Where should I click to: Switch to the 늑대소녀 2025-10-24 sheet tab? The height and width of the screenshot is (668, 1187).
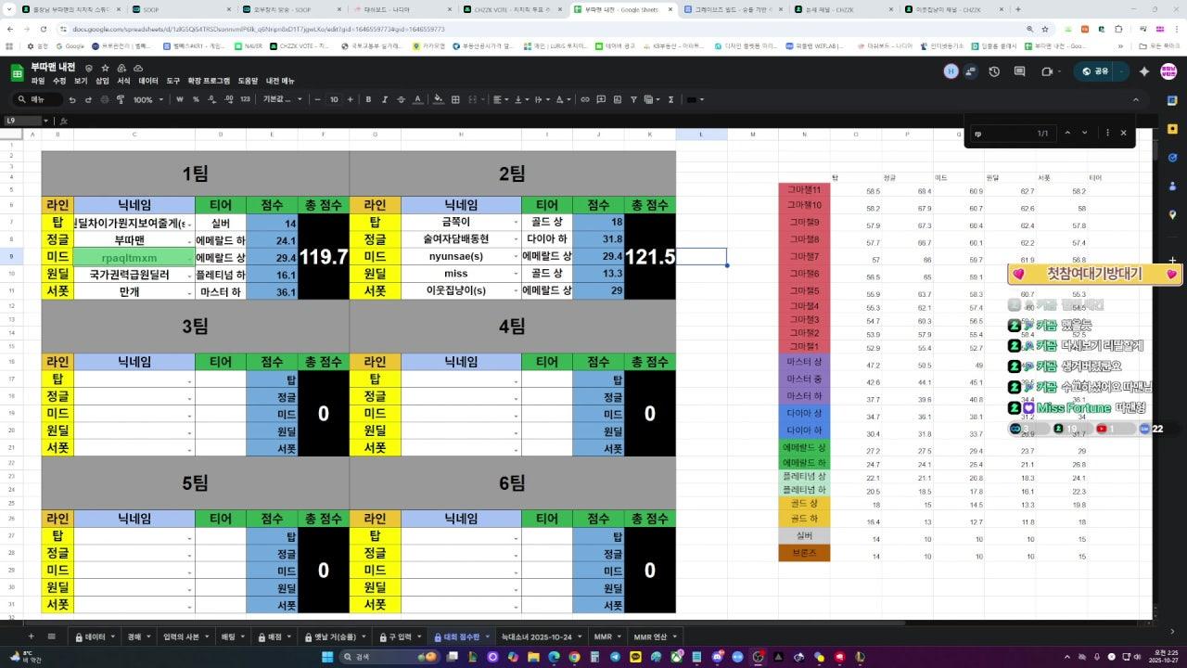click(x=542, y=637)
